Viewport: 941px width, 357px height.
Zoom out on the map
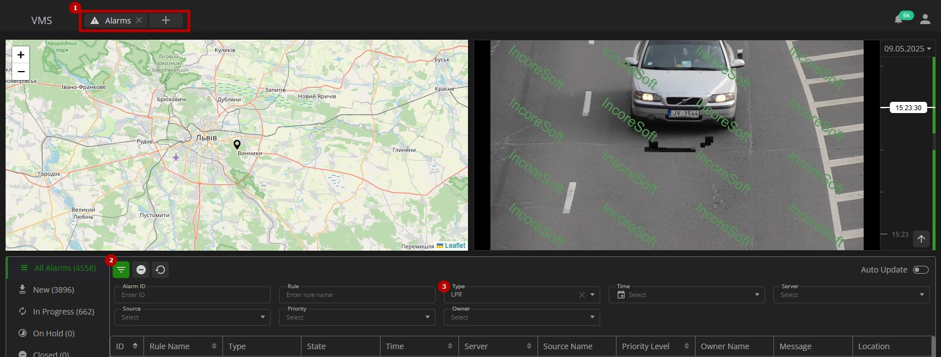pos(21,71)
